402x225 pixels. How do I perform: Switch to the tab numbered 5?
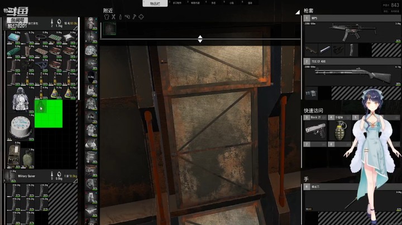[231, 3]
